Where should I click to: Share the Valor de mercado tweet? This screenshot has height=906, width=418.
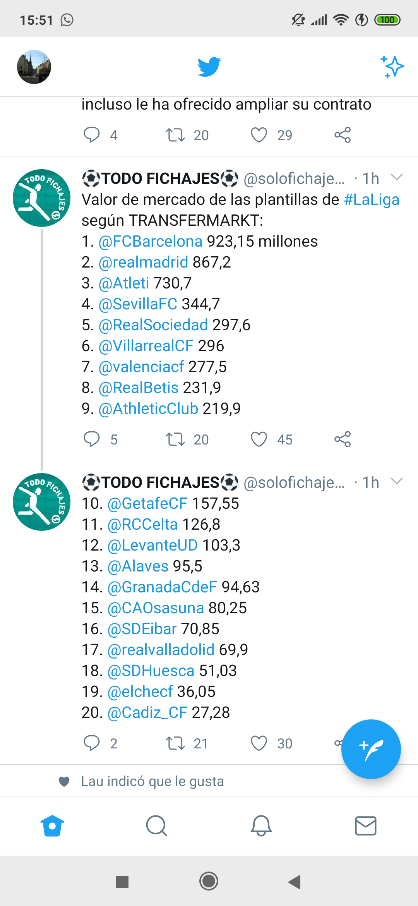(x=343, y=439)
